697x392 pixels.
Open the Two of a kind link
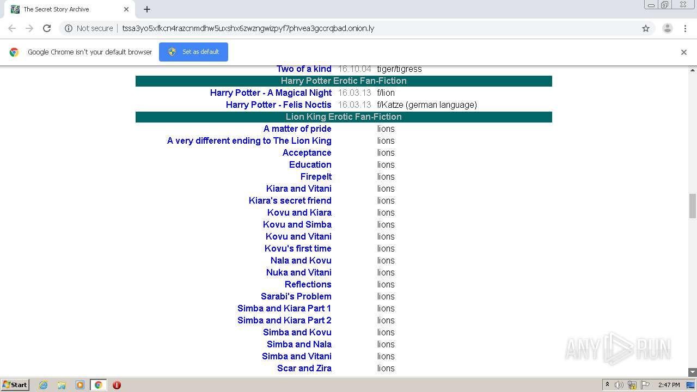304,69
